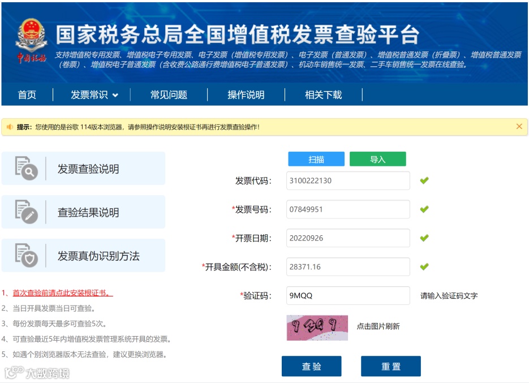Expand the 发票常识 dropdown arrow
The width and height of the screenshot is (529, 383).
pyautogui.click(x=115, y=95)
